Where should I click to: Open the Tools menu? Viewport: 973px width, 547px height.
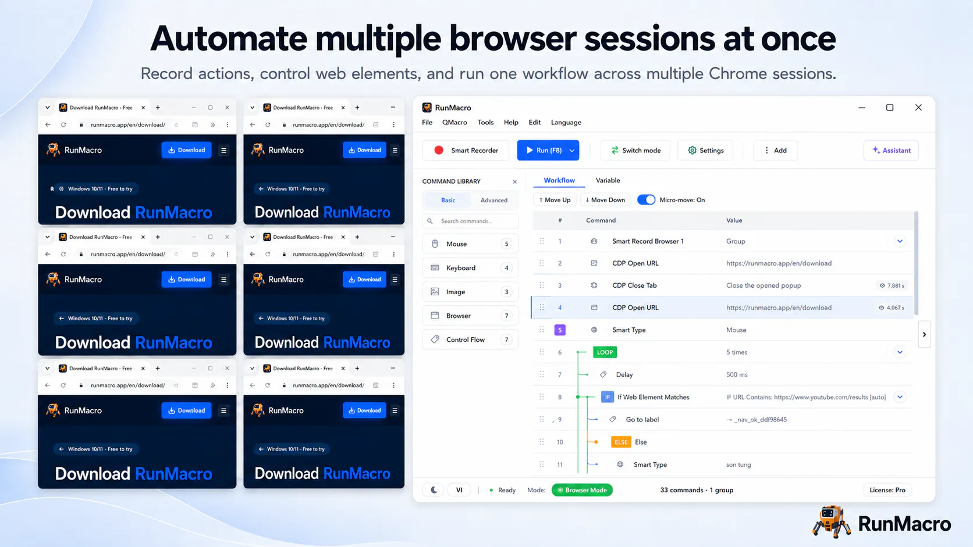click(x=485, y=123)
